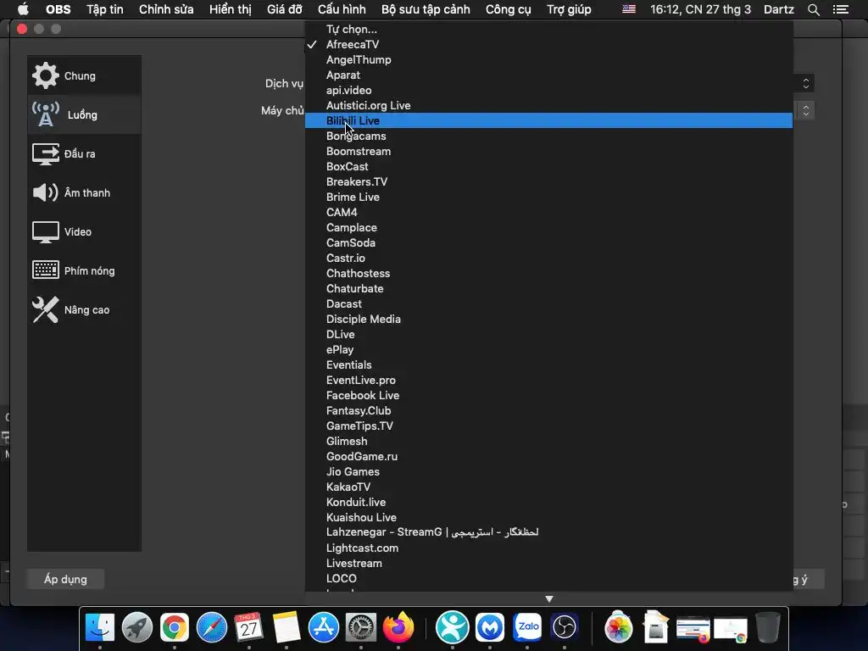This screenshot has height=651, width=868.
Task: Open the Control Center list icon
Action: (841, 9)
